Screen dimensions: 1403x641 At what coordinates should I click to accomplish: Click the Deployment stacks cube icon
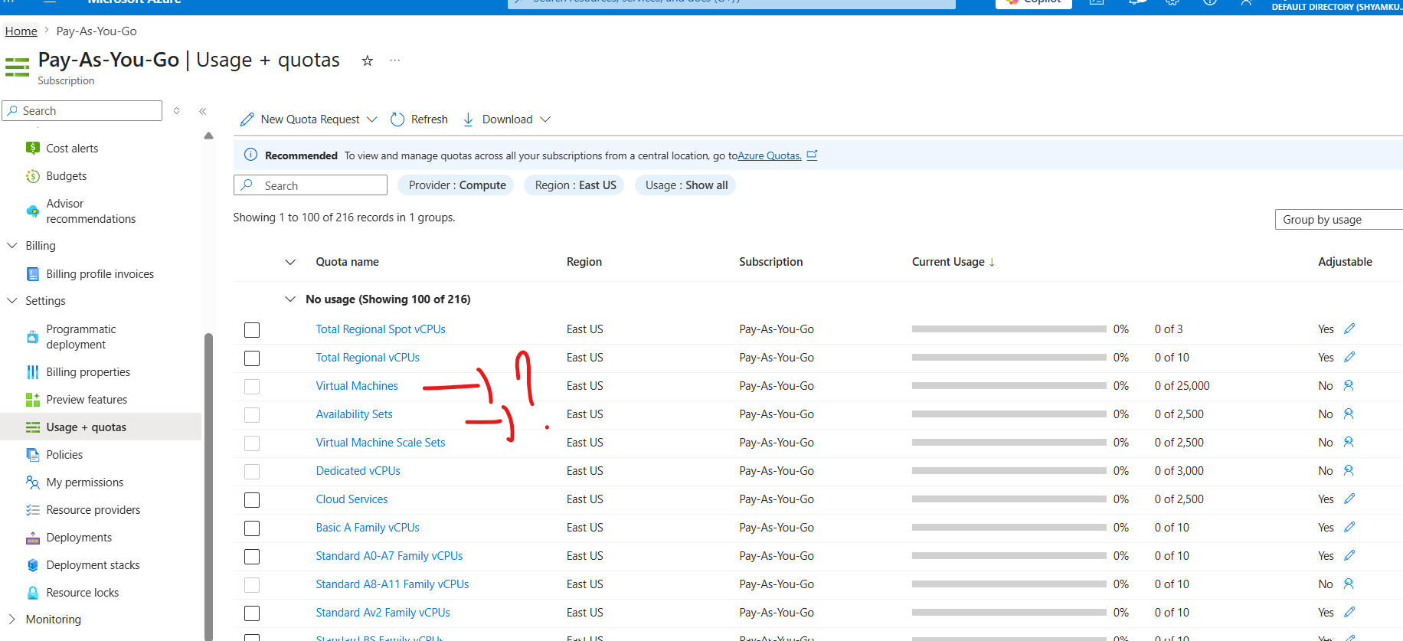32,565
